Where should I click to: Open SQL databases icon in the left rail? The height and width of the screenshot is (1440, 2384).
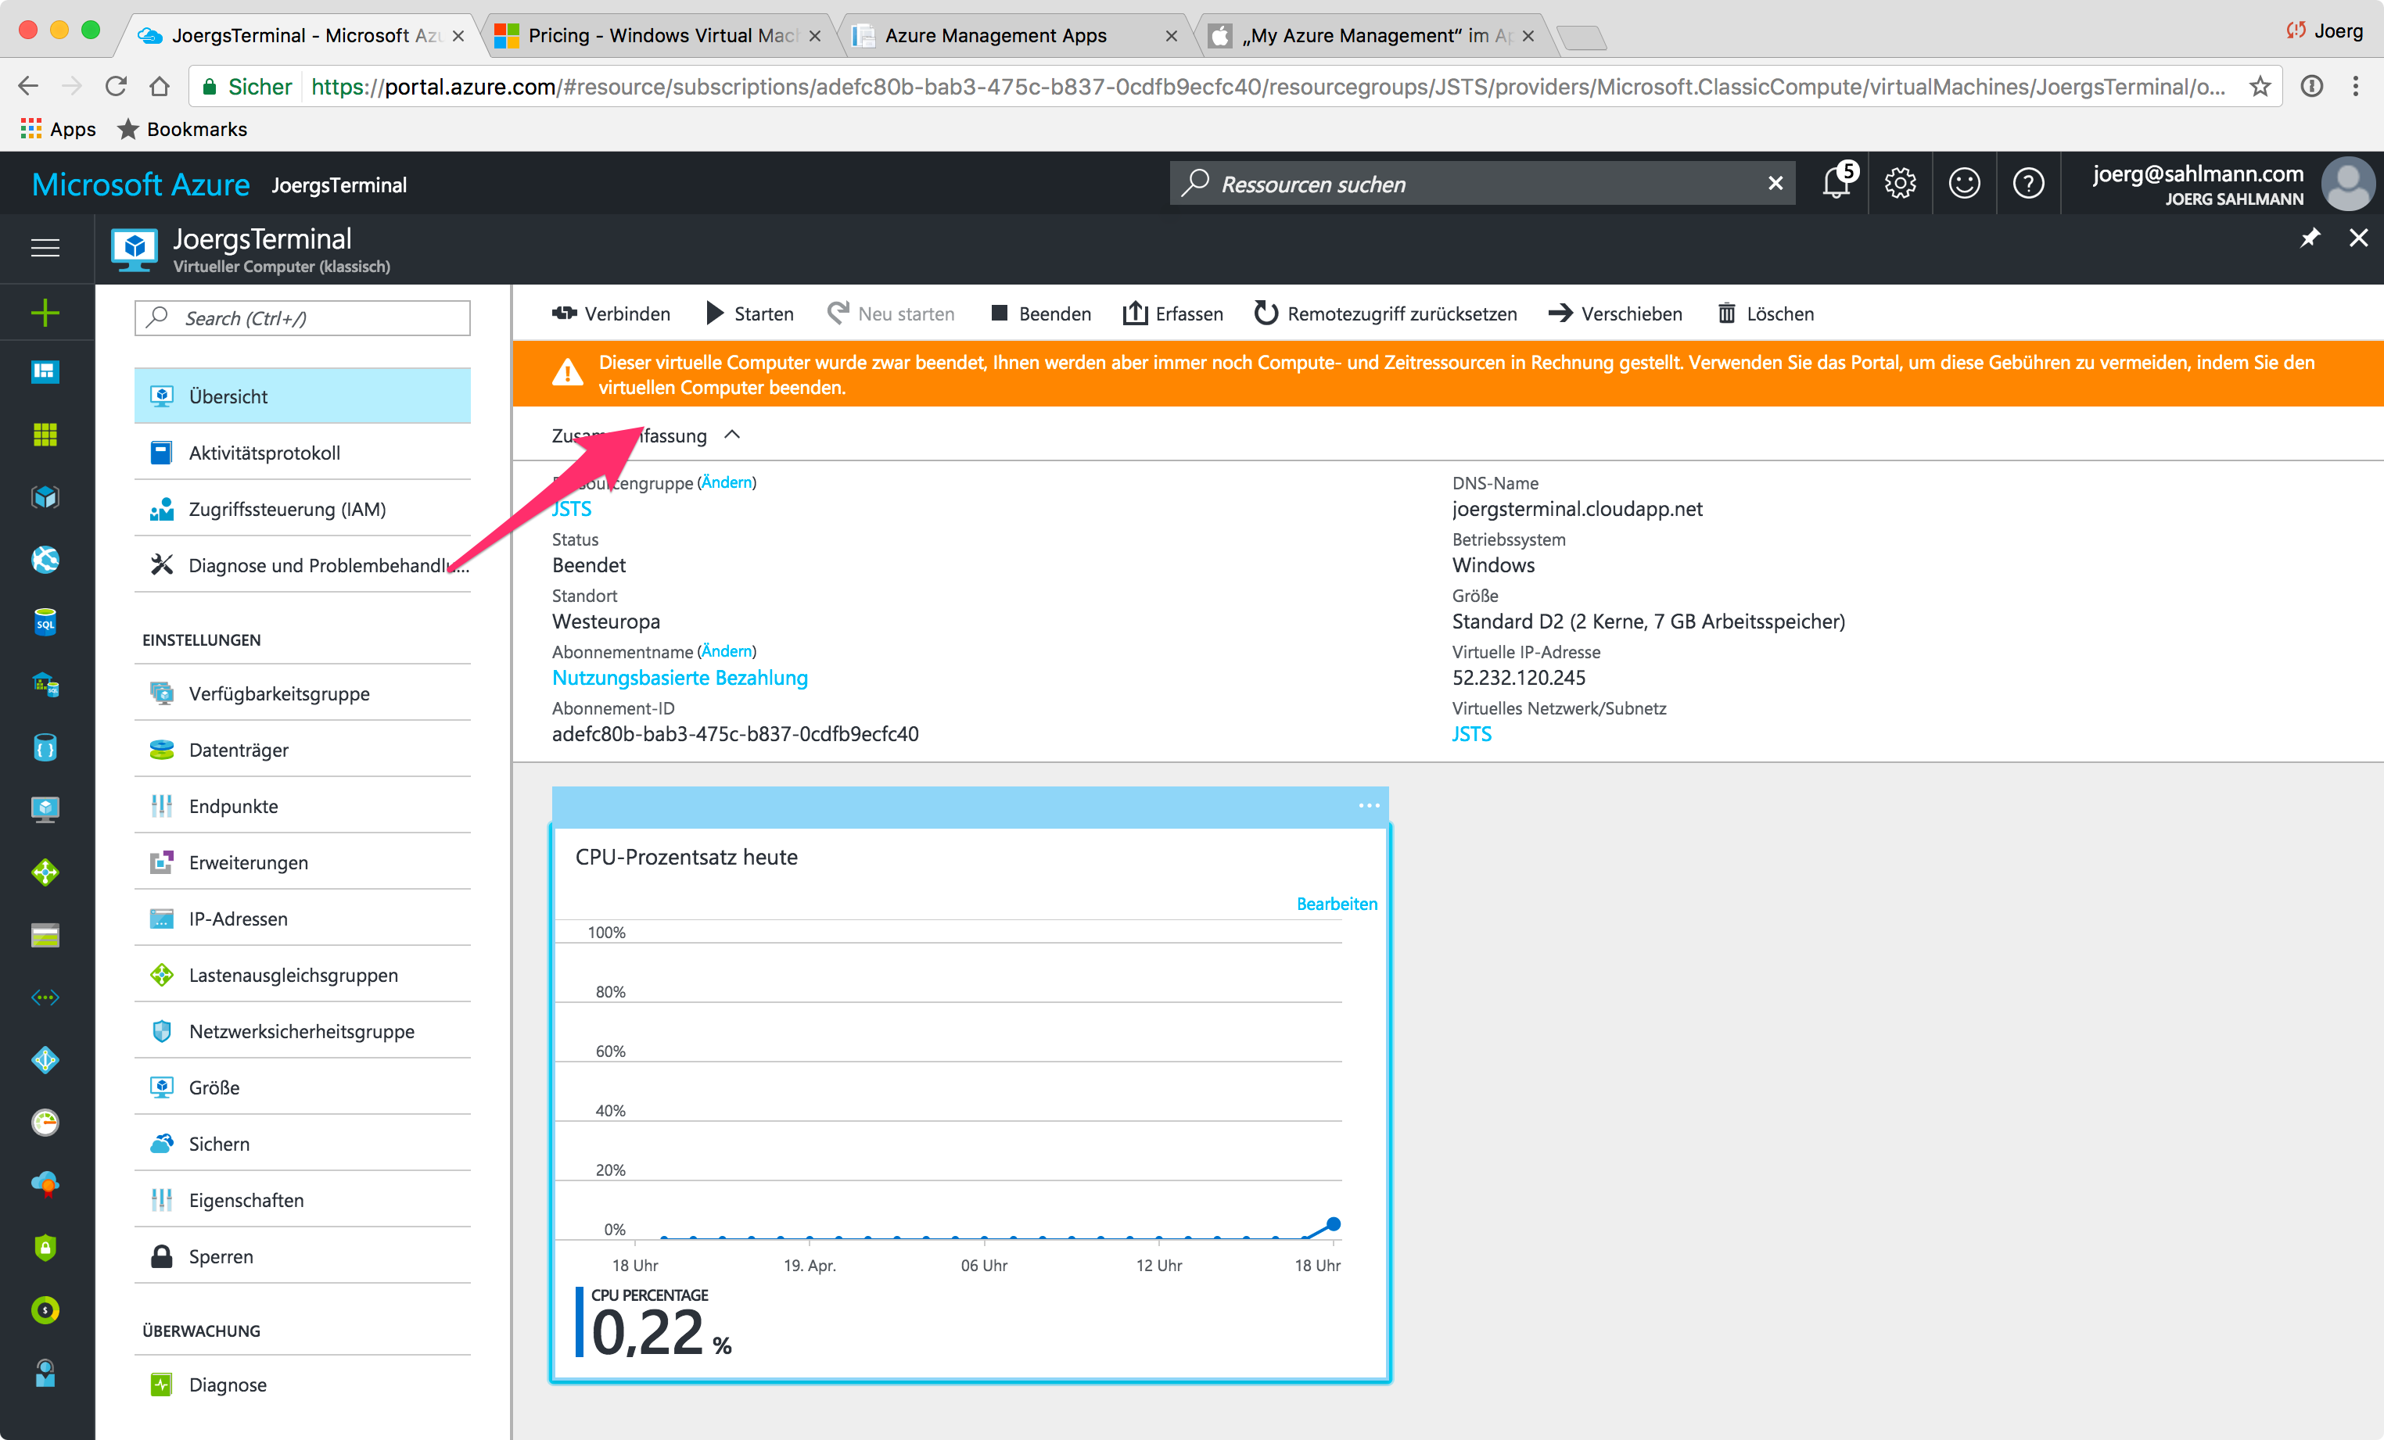tap(45, 621)
